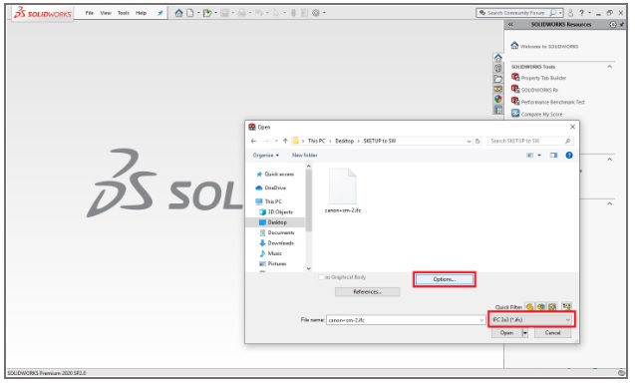
Task: Select Downloads in navigation tree
Action: (280, 243)
